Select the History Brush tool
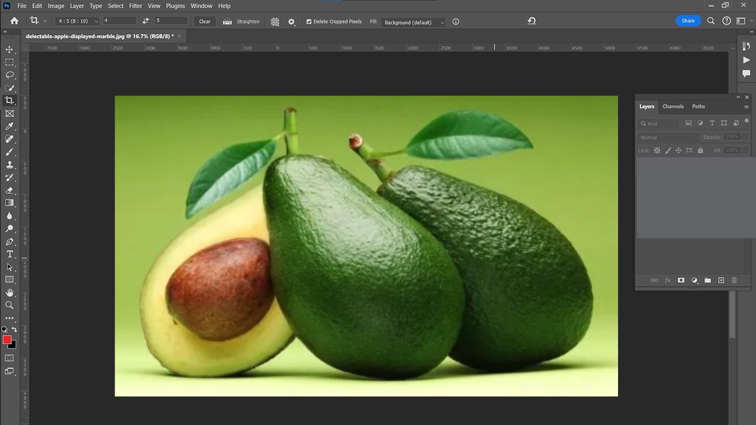The height and width of the screenshot is (425, 756). (9, 178)
